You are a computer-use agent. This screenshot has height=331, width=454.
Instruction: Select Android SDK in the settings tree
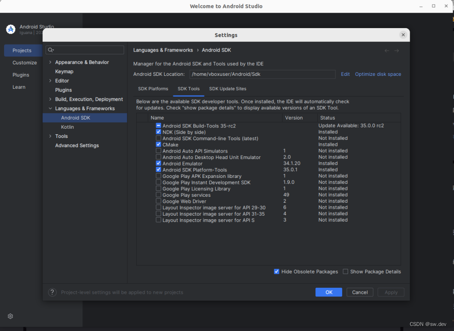click(85, 118)
